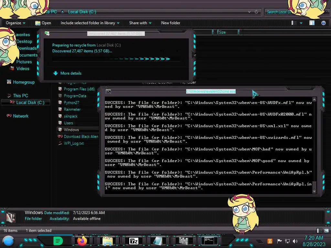Switch to the cmd.exe taskbar button

[x=209, y=241]
